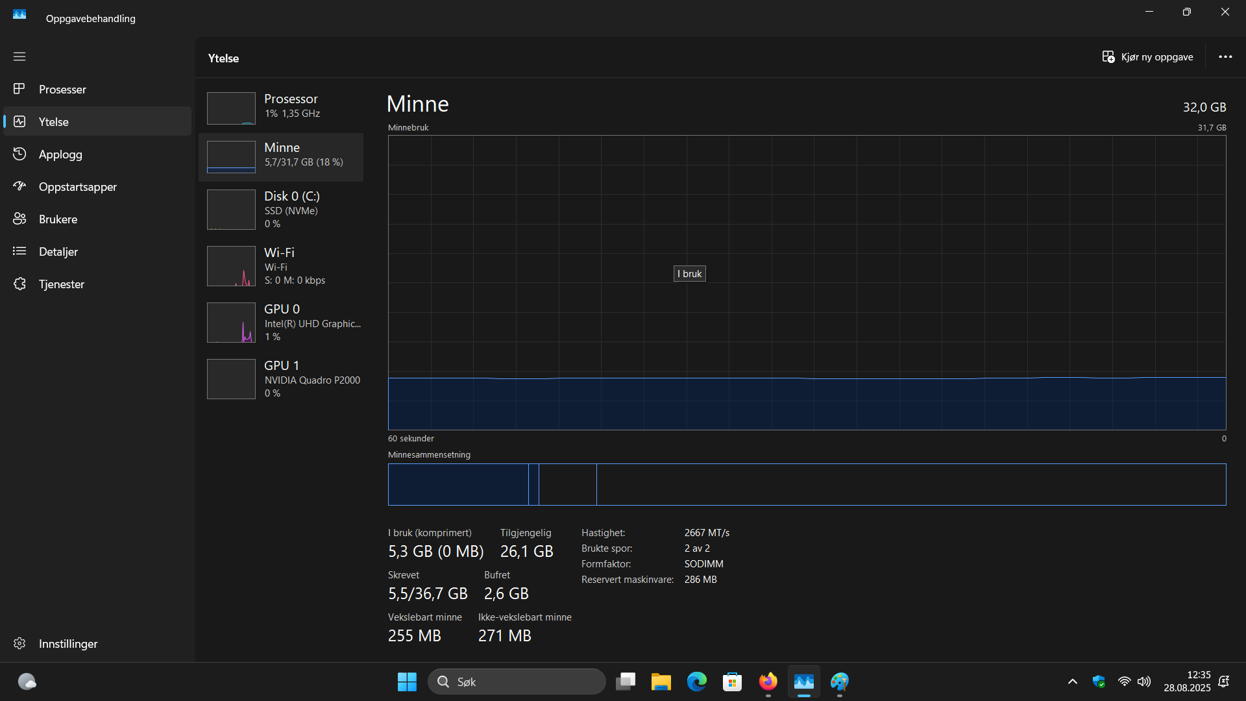
Task: Click the Søk taskbar search box
Action: [x=517, y=682]
